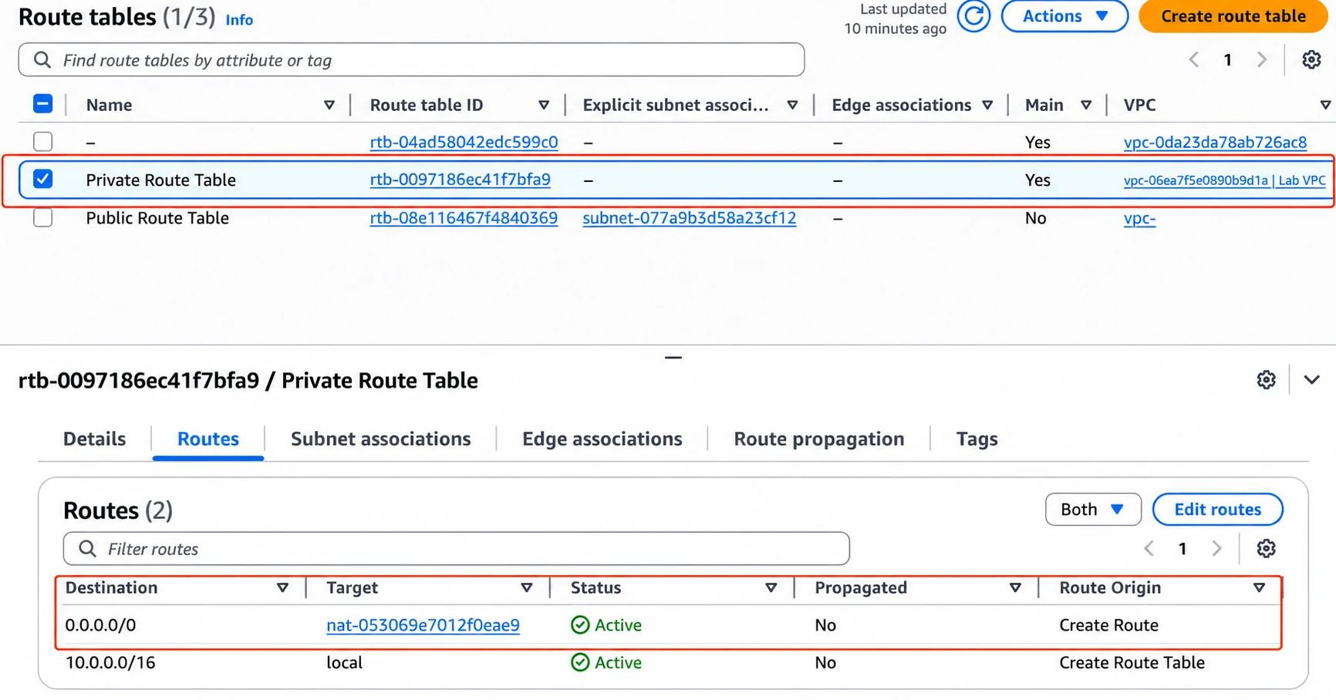The image size is (1336, 700).
Task: Open details pane settings gear icon
Action: point(1266,379)
